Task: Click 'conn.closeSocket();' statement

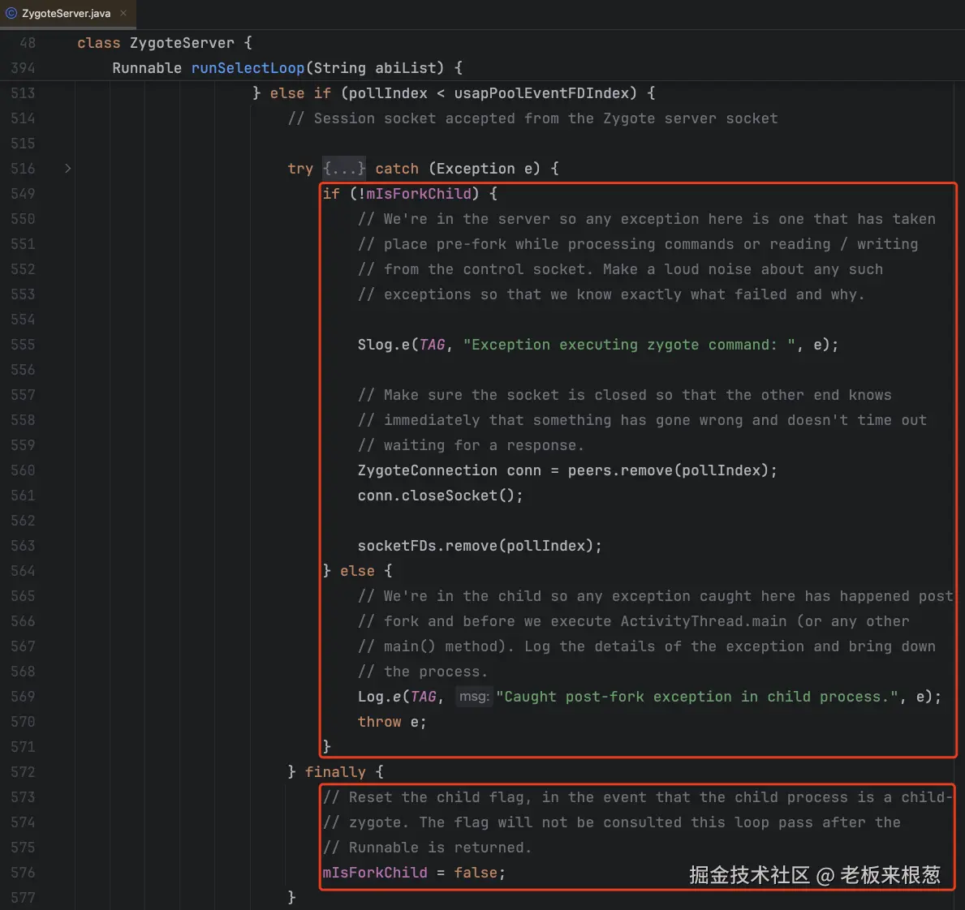Action: [x=440, y=496]
